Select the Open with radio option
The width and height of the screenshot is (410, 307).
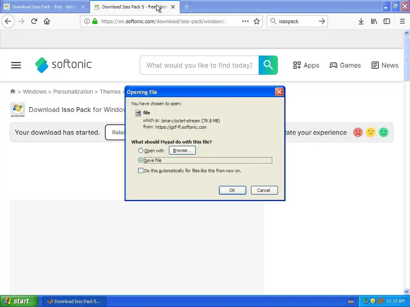[x=141, y=151]
